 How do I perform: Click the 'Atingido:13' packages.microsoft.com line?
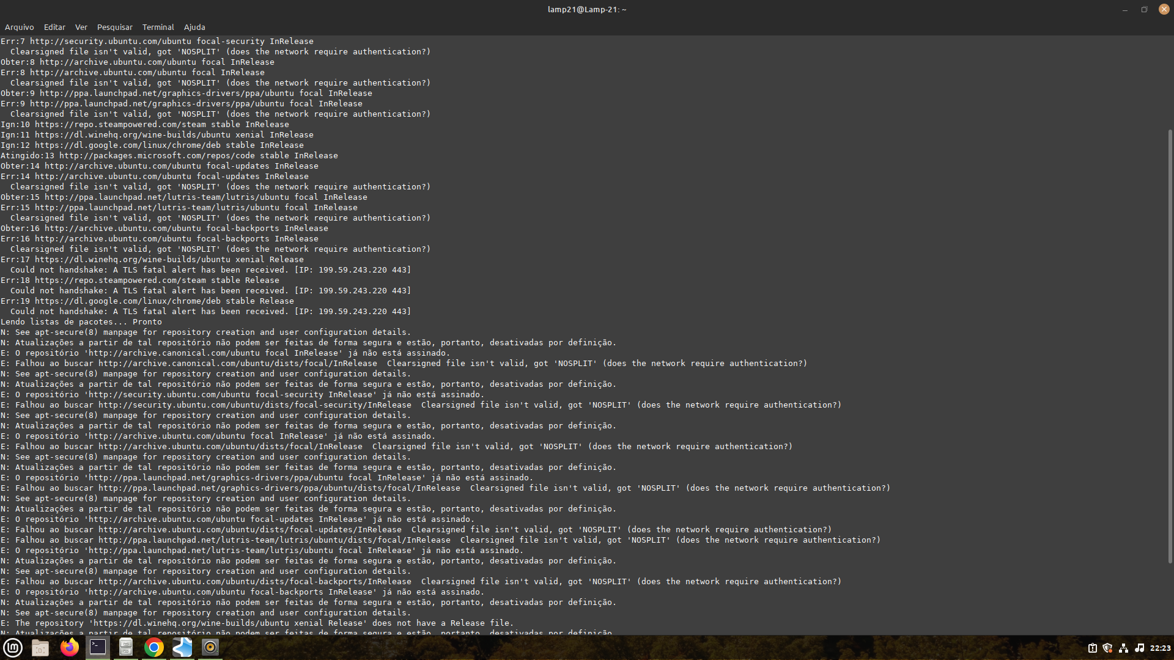tap(169, 155)
